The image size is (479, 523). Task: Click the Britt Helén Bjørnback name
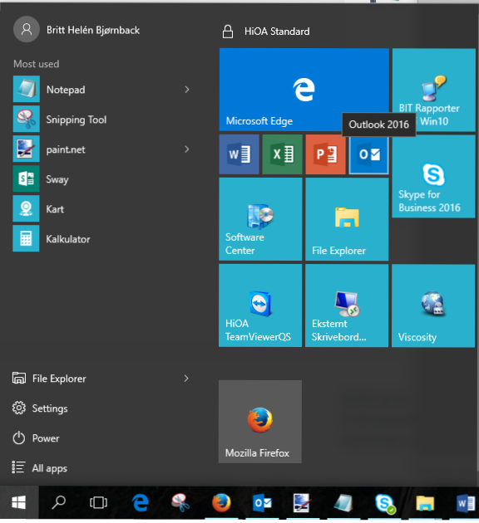coord(93,30)
